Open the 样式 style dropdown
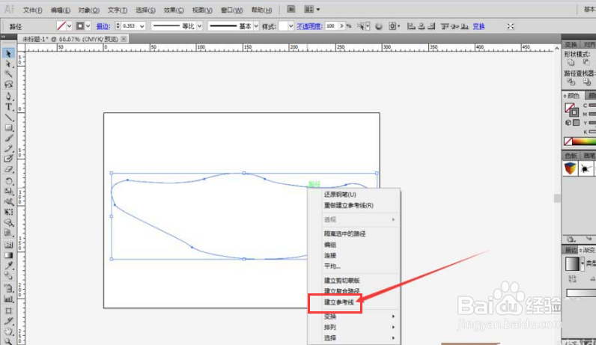Image resolution: width=596 pixels, height=345 pixels. pyautogui.click(x=291, y=26)
